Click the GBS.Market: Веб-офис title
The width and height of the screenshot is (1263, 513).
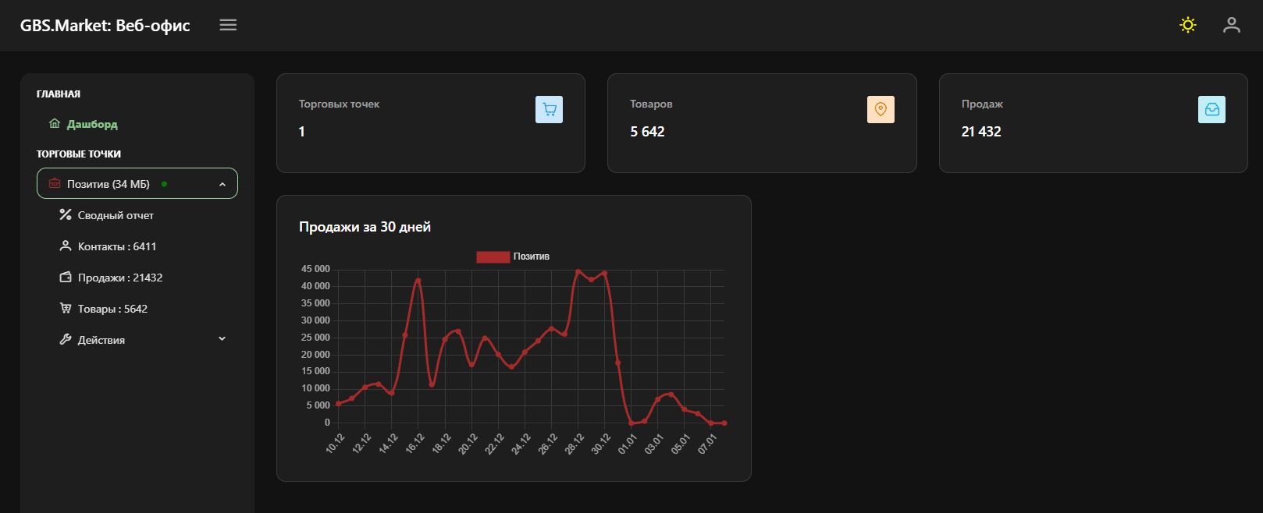(x=105, y=26)
